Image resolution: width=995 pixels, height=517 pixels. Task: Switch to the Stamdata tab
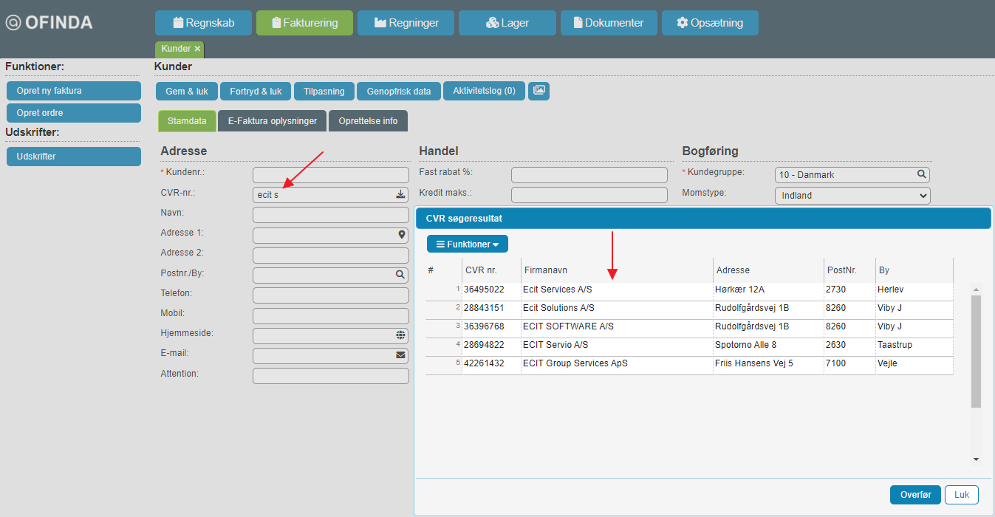187,121
